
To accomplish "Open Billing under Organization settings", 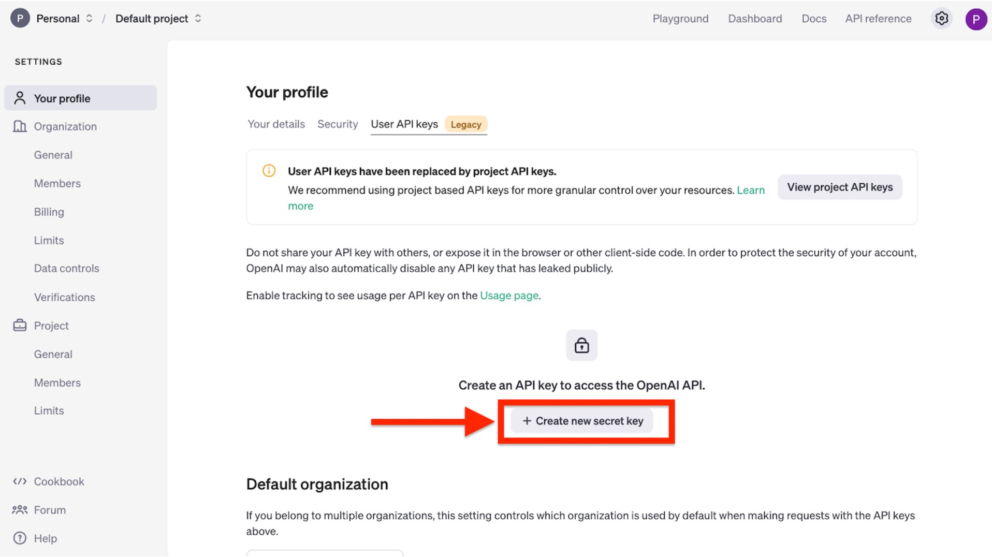I will pos(49,212).
